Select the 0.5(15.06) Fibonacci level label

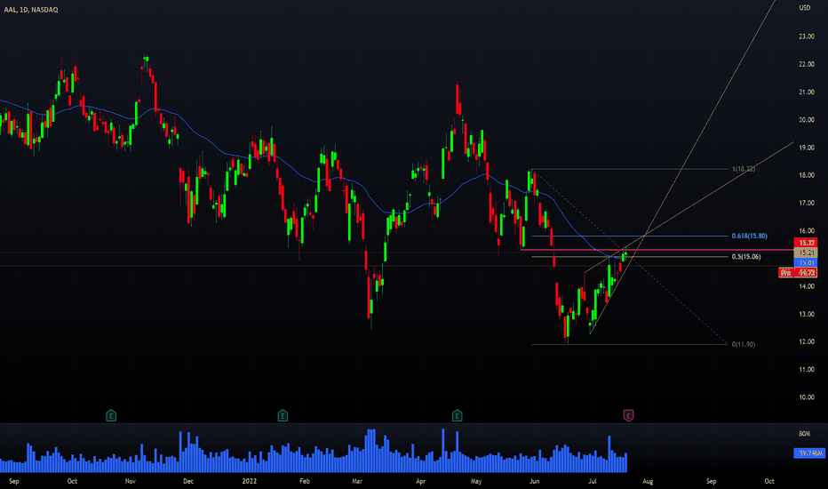746,256
